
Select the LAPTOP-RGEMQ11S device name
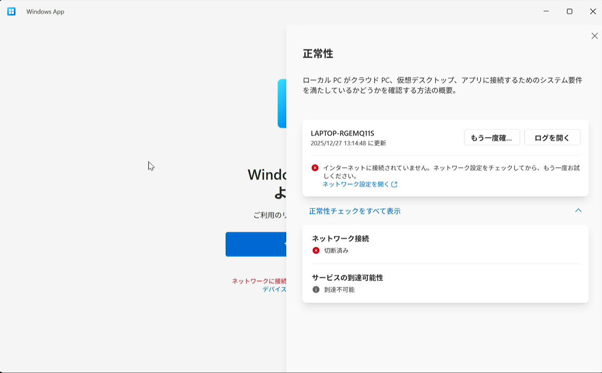(342, 133)
